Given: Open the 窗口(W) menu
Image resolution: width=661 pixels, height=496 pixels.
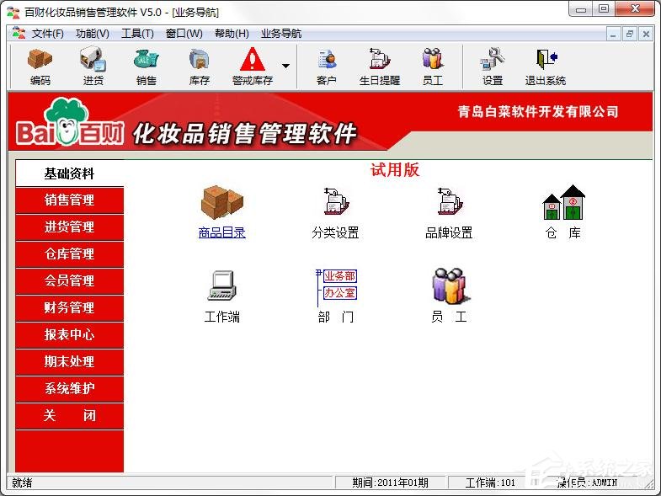Looking at the screenshot, I should pyautogui.click(x=184, y=34).
